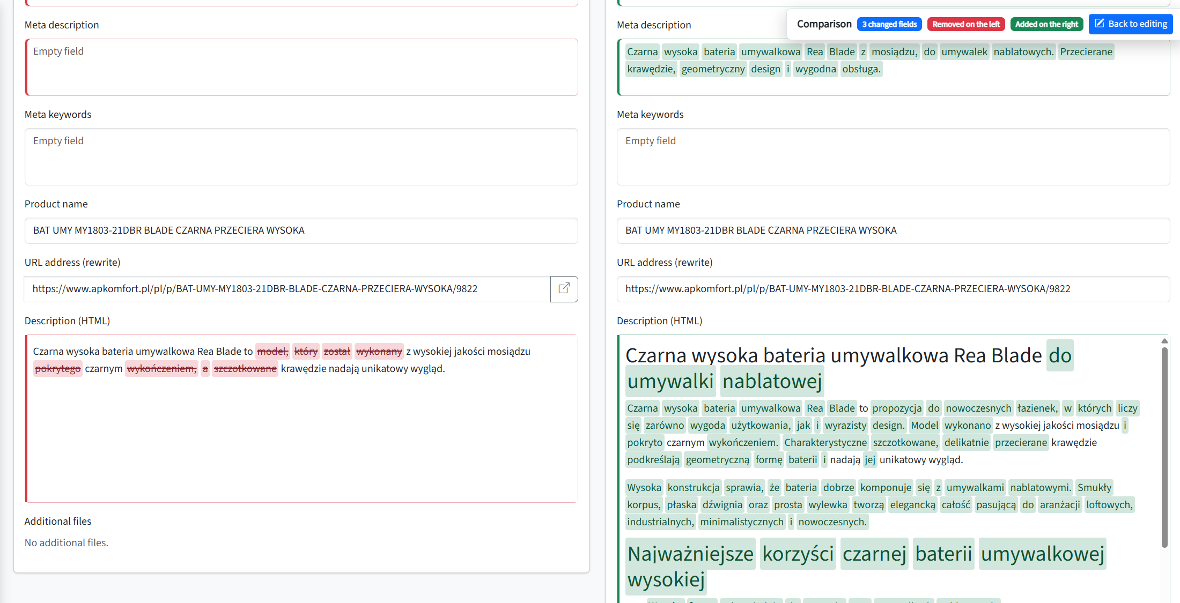Click the right 'Meta description' label
The height and width of the screenshot is (603, 1180).
[x=654, y=25]
